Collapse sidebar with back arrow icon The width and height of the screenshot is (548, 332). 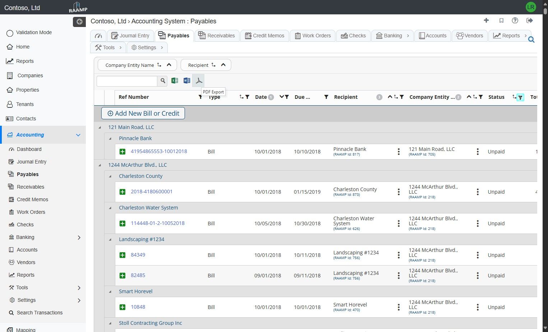tap(79, 22)
